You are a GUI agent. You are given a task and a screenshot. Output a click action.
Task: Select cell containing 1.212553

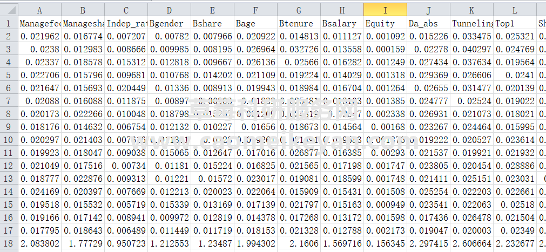[169, 243]
